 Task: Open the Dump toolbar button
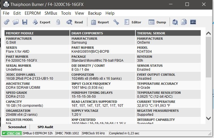pyautogui.click(x=157, y=22)
